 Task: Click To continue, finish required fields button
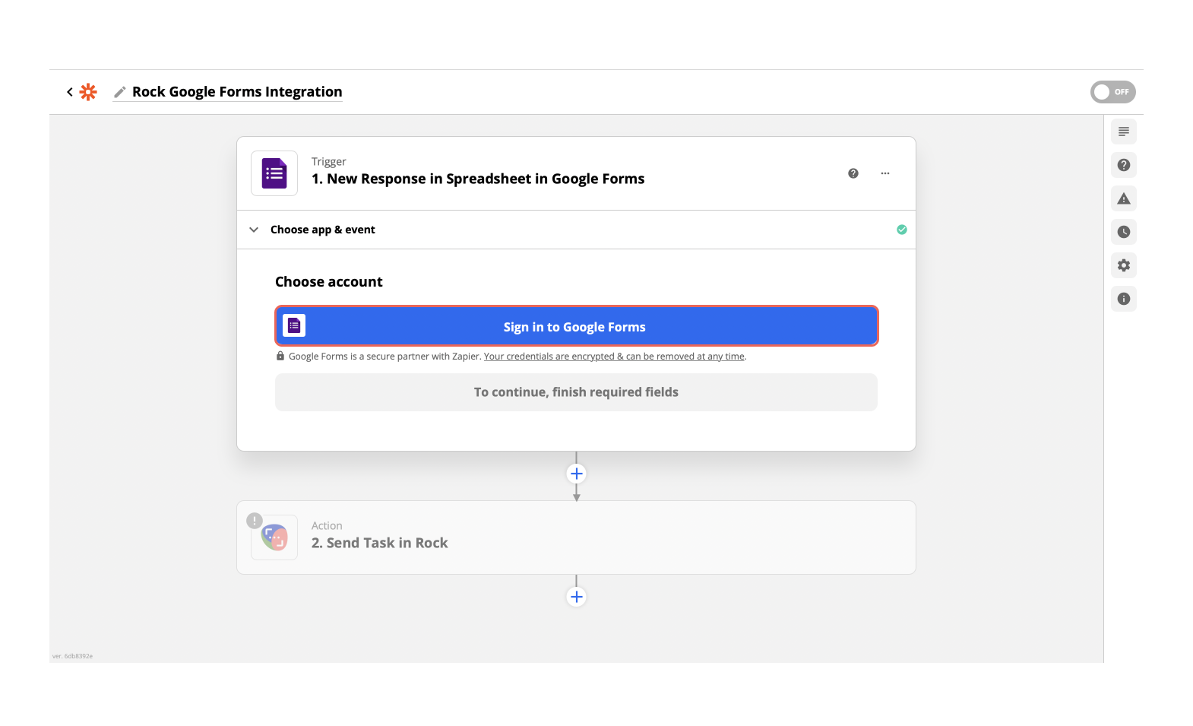tap(575, 392)
